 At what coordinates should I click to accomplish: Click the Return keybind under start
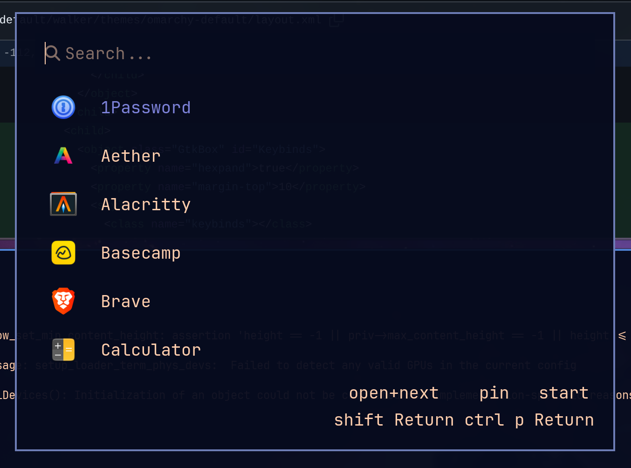[x=564, y=420]
